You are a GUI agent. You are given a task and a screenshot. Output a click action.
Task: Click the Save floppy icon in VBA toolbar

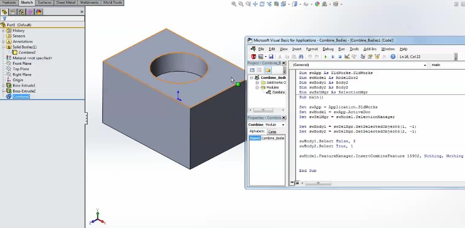coord(271,56)
